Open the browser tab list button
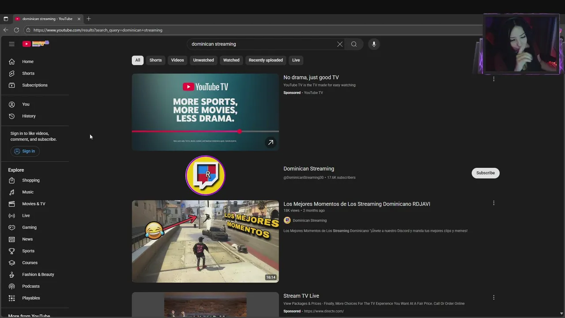565x318 pixels. coord(6,19)
